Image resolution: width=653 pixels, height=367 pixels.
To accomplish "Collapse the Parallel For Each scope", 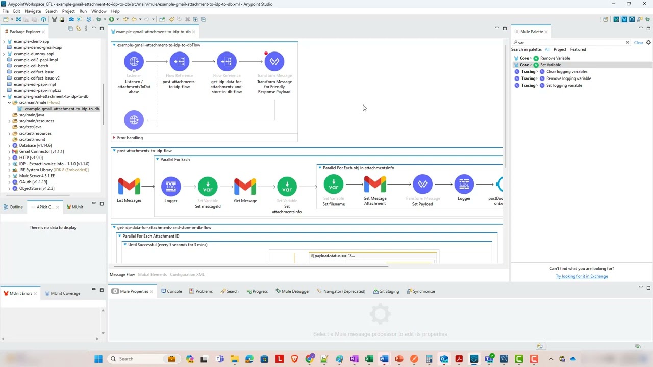I will 158,160.
